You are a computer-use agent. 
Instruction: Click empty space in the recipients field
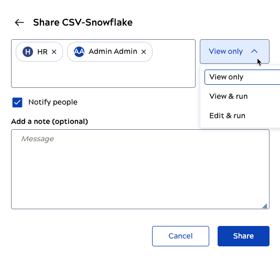click(103, 75)
